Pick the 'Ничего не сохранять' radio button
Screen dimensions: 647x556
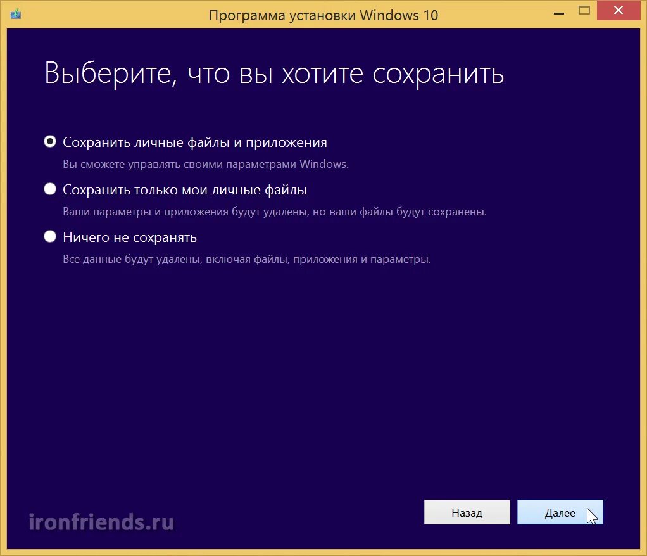pos(50,236)
